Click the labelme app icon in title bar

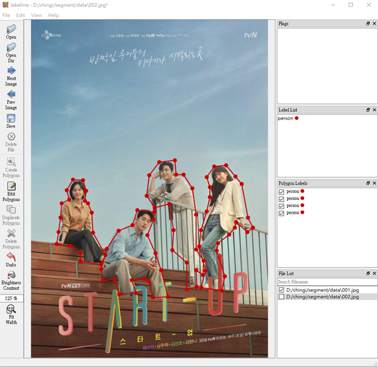5,5
